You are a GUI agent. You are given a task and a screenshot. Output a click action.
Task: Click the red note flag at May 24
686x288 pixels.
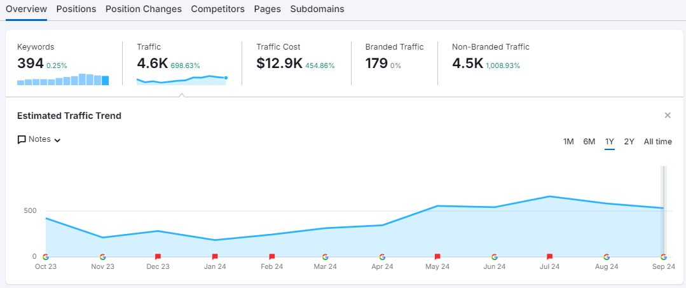[437, 257]
